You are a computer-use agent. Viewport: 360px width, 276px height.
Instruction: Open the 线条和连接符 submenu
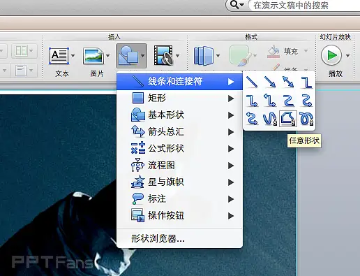[179, 82]
